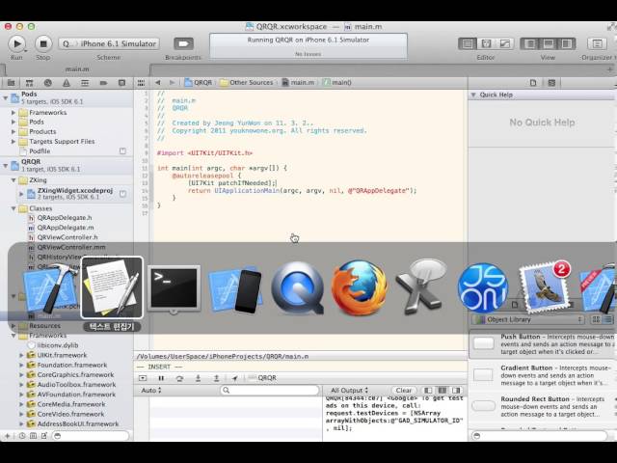This screenshot has height=463, width=617.
Task: Toggle Breakpoints on or off
Action: click(183, 43)
